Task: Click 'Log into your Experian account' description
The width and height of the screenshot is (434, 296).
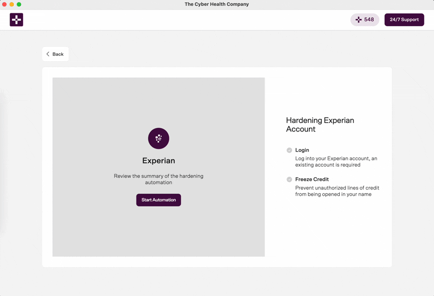Action: (336, 161)
